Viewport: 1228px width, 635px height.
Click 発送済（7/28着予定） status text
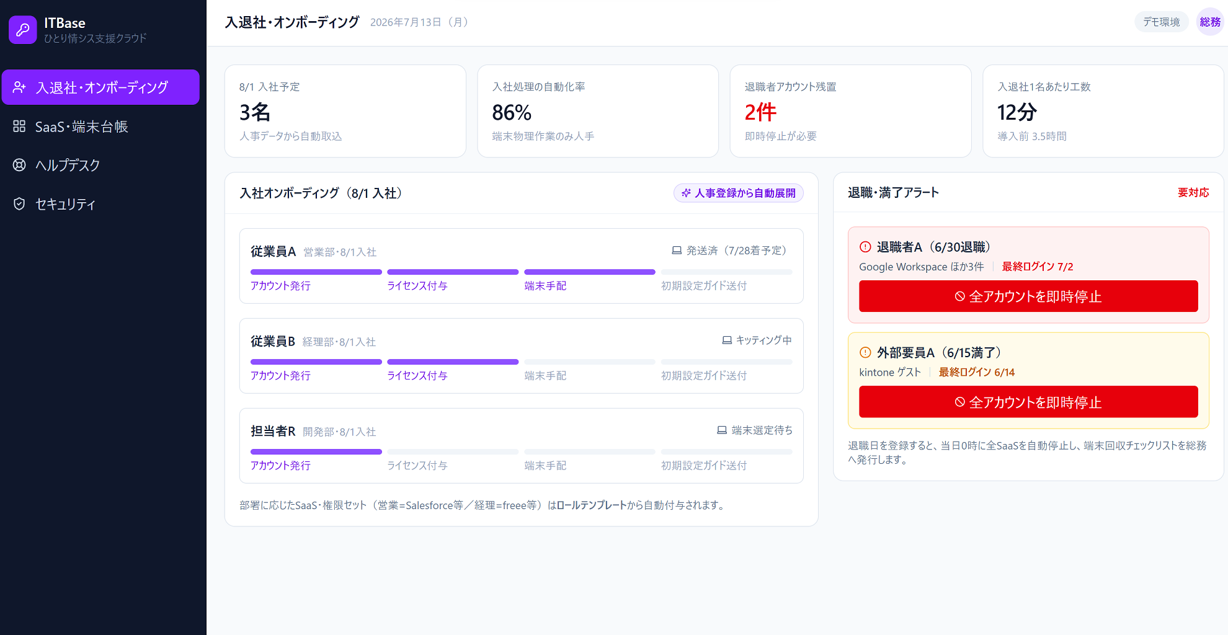click(739, 251)
